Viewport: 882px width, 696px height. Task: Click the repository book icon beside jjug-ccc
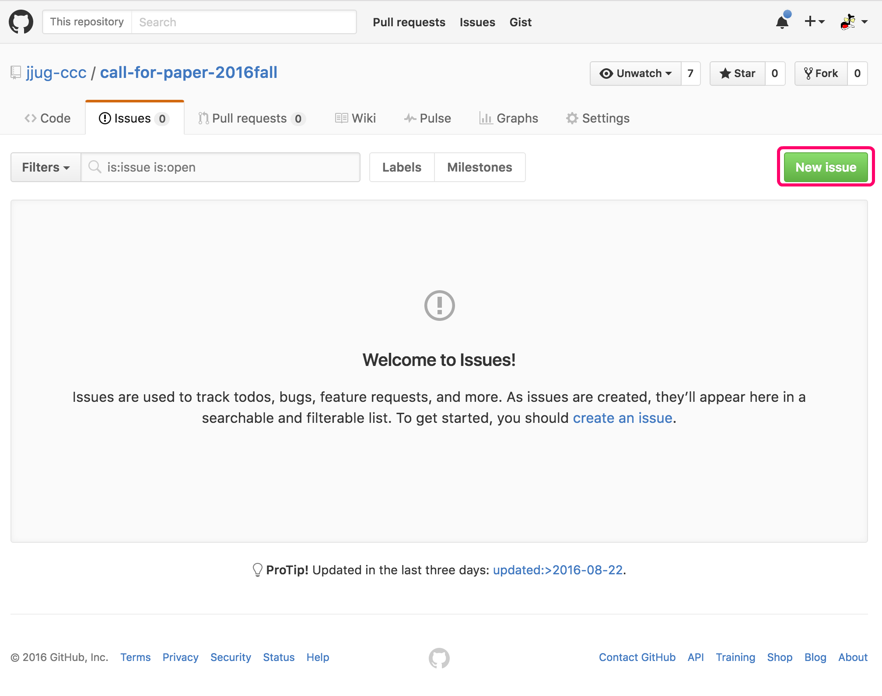[x=16, y=73]
